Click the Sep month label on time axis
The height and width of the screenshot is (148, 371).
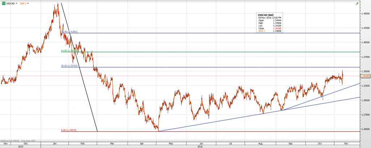tap(290, 144)
